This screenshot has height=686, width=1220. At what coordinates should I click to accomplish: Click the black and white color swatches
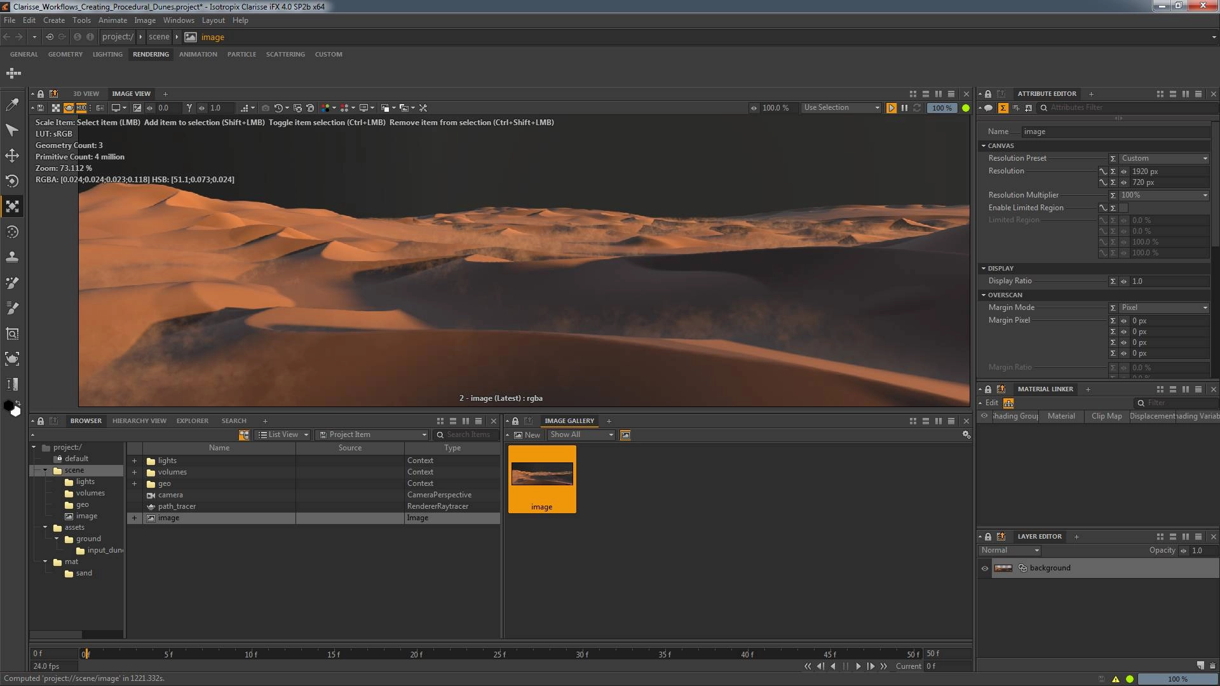(x=12, y=407)
